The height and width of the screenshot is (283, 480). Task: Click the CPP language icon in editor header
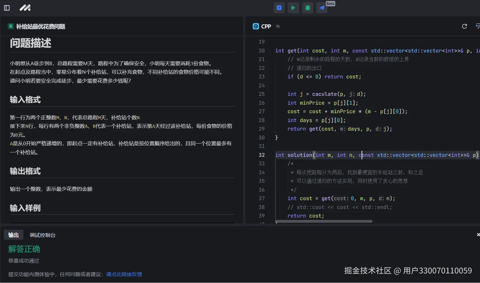[x=256, y=26]
